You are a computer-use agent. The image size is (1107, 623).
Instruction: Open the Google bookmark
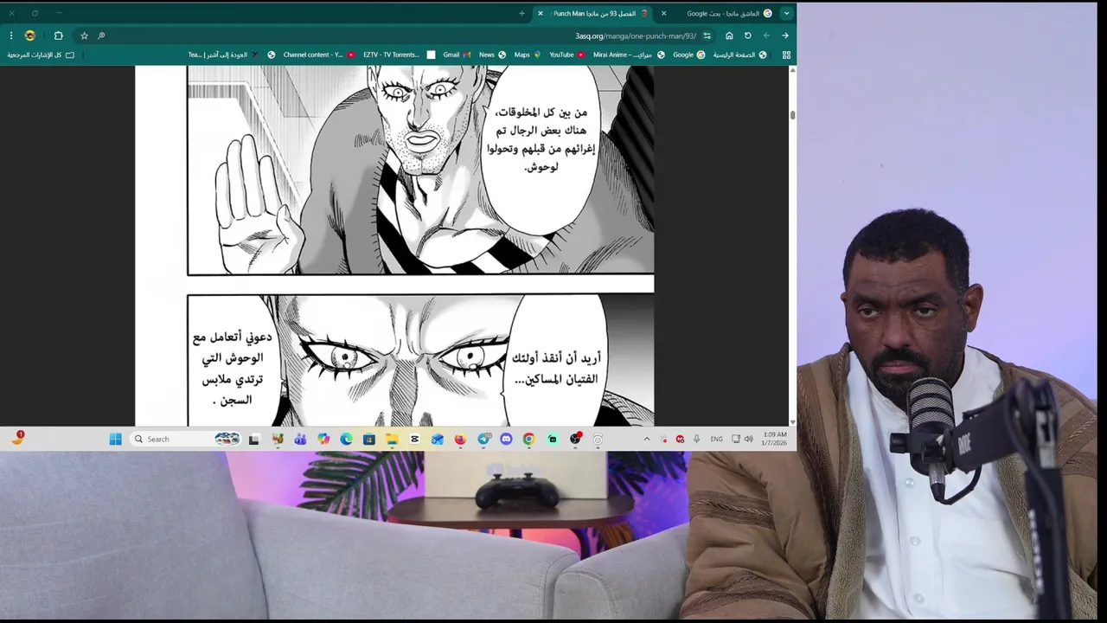coord(688,55)
